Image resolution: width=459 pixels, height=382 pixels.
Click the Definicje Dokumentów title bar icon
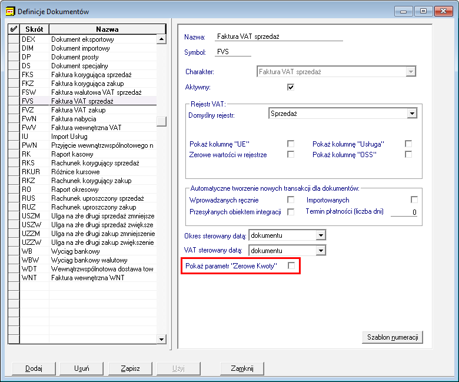pyautogui.click(x=10, y=11)
